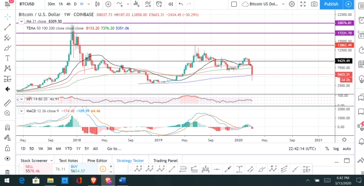
Task: Open the time axis settings gear
Action: (345, 139)
